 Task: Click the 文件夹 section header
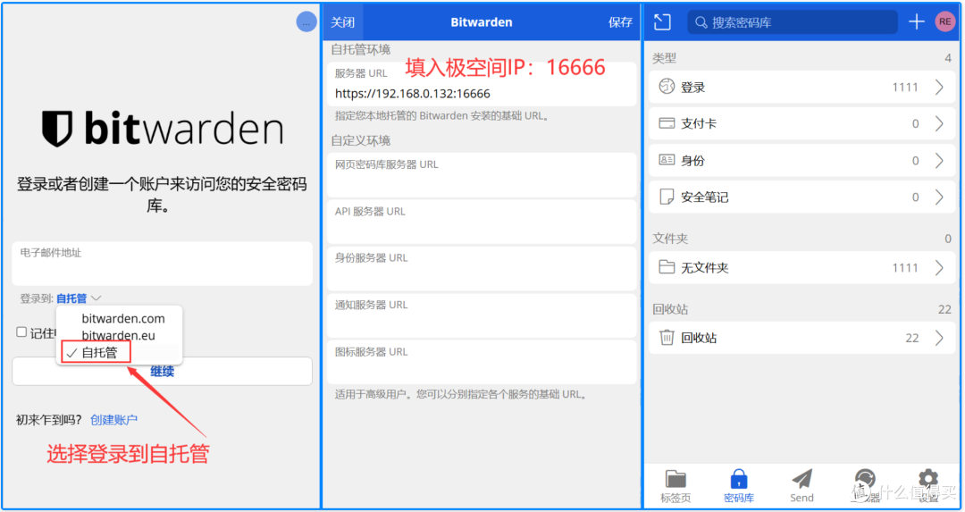point(670,239)
